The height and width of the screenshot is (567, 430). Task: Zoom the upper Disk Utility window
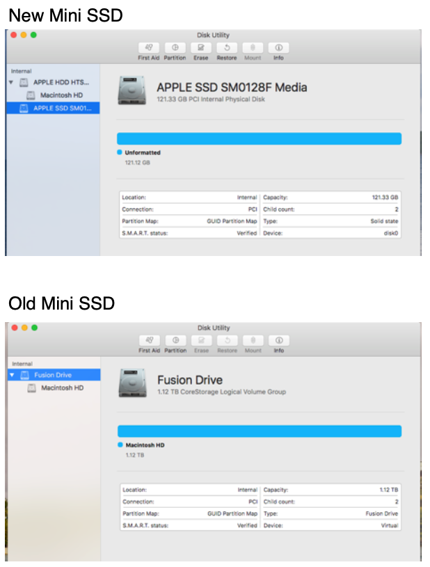pos(33,35)
